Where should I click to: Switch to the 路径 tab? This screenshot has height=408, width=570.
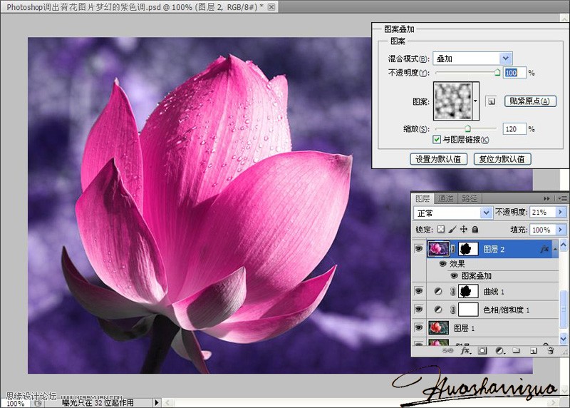point(470,198)
